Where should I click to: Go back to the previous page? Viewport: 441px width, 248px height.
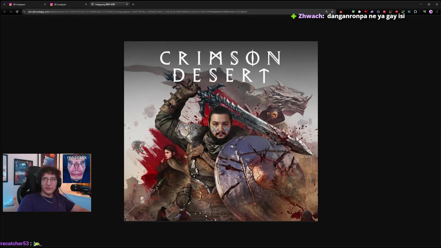(x=4, y=12)
